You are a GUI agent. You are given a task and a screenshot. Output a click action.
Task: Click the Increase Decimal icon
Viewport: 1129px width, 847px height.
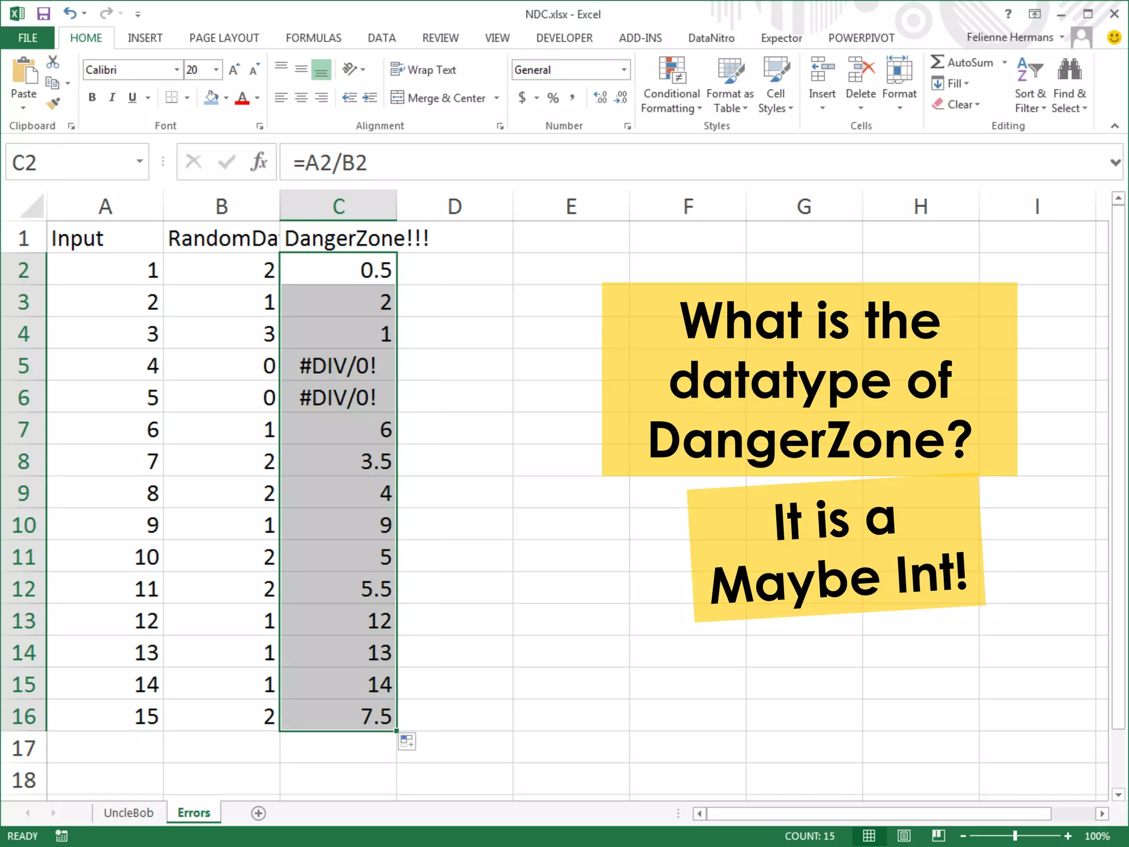click(x=600, y=98)
